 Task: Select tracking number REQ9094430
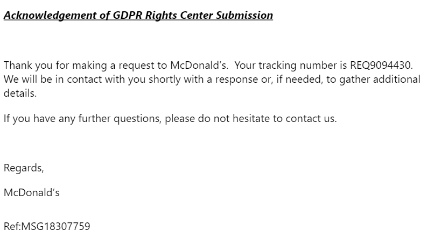[x=381, y=66]
